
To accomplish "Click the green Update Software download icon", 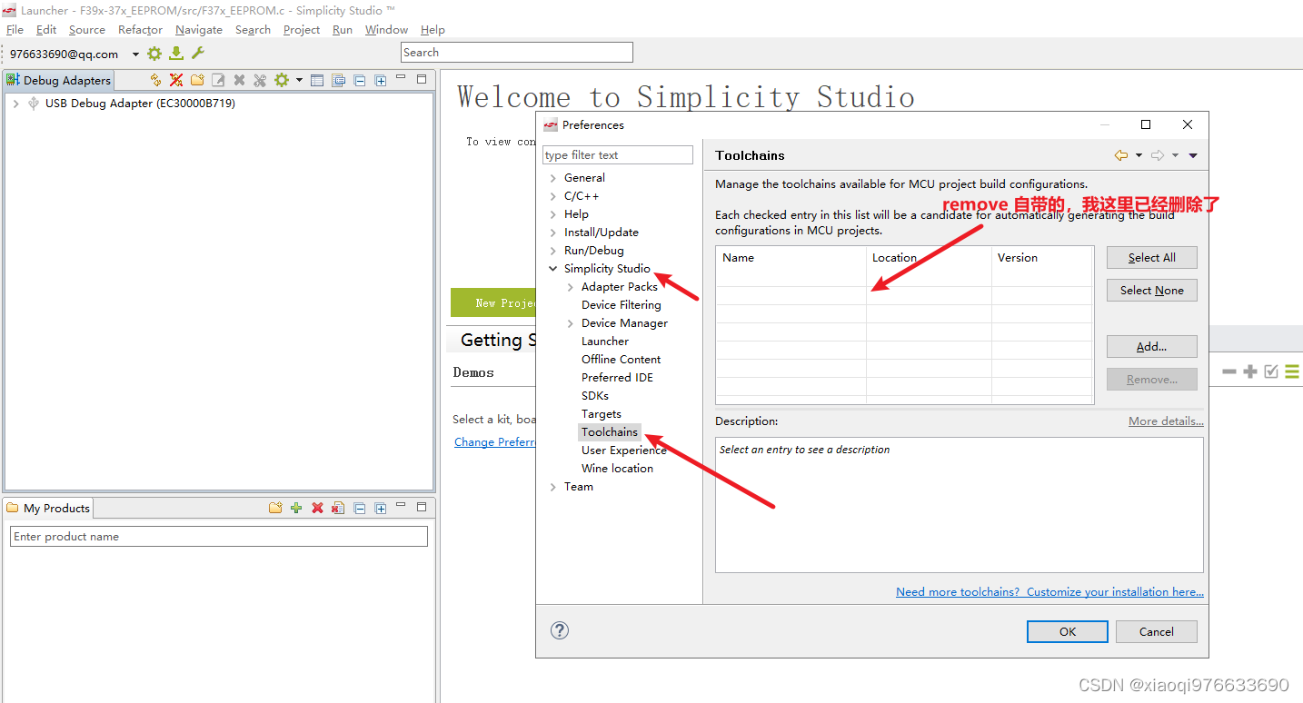I will (176, 54).
